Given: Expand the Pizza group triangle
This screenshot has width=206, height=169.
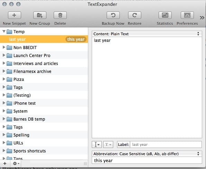Looking at the screenshot, I should [x=4, y=79].
